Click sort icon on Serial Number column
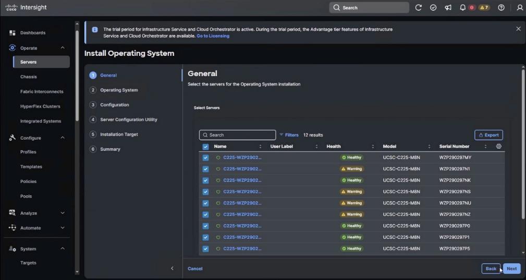Image resolution: width=526 pixels, height=280 pixels. point(485,147)
